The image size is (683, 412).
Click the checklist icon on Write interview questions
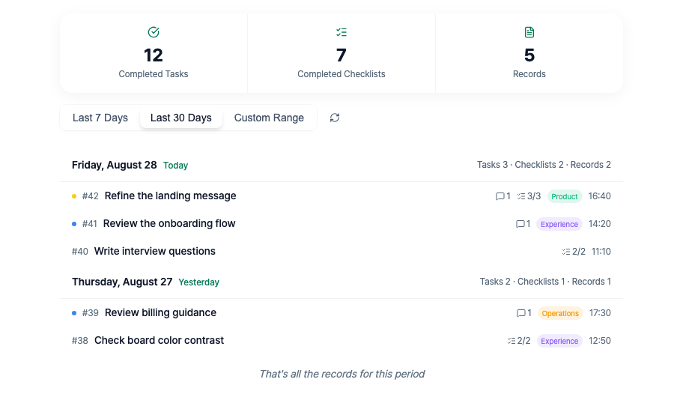point(566,252)
